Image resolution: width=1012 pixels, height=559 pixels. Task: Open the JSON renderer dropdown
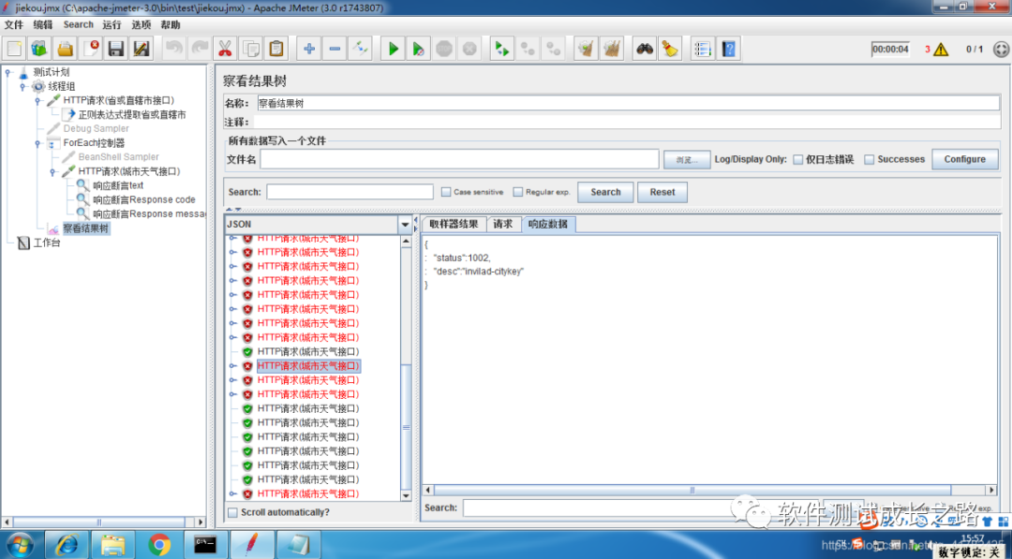point(406,225)
